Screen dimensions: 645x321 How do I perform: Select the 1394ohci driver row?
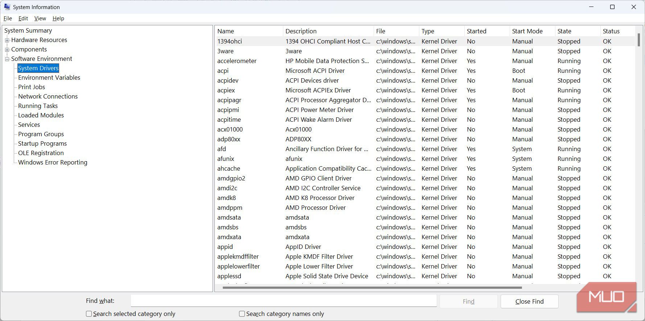tap(425, 41)
